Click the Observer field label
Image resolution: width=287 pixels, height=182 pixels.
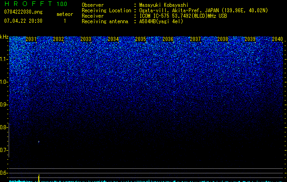[x=93, y=5]
